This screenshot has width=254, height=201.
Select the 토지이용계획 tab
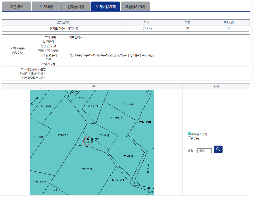click(105, 7)
